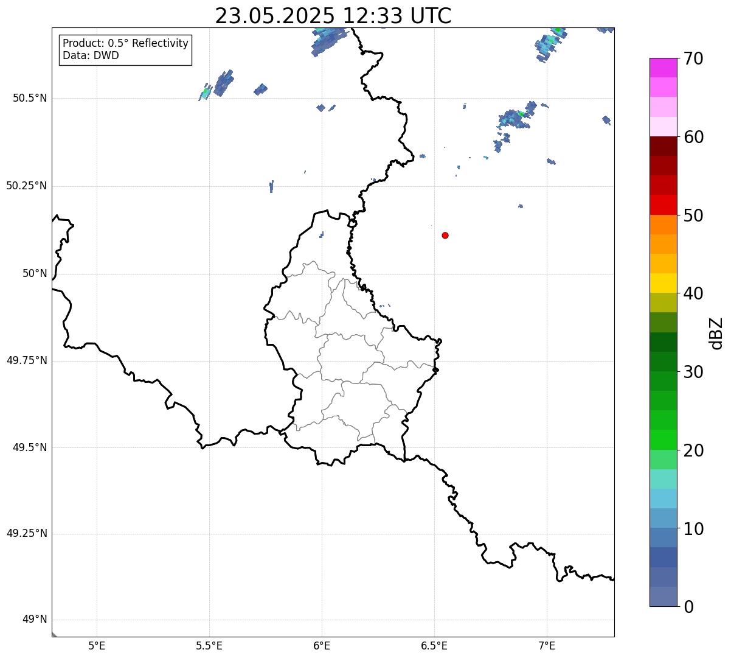Pick the magenta swatch at colorbar top
The width and height of the screenshot is (731, 658).
pyautogui.click(x=663, y=68)
